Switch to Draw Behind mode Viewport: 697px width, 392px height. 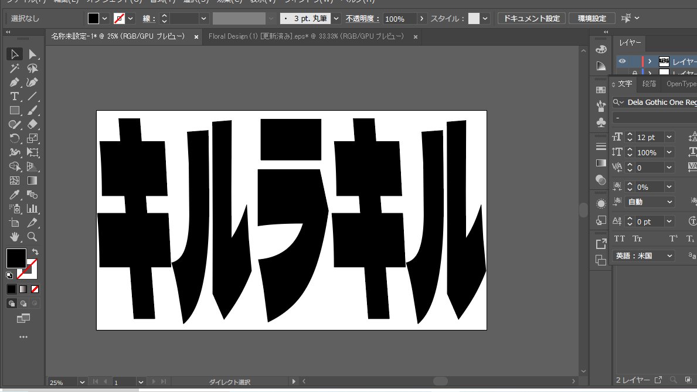pyautogui.click(x=23, y=304)
